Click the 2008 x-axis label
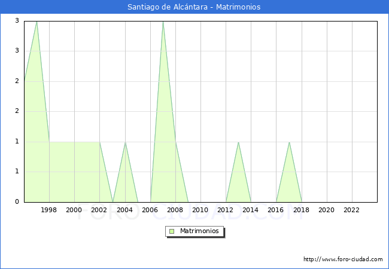The width and height of the screenshot is (389, 269). (x=175, y=210)
